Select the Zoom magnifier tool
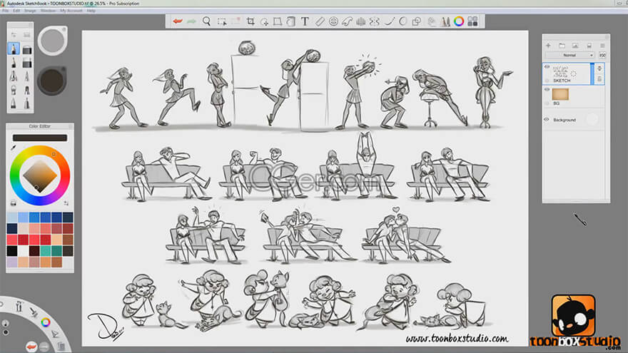 [x=207, y=21]
